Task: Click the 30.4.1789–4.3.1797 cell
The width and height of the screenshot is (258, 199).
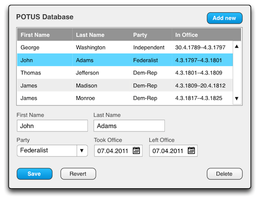Action: [202, 47]
